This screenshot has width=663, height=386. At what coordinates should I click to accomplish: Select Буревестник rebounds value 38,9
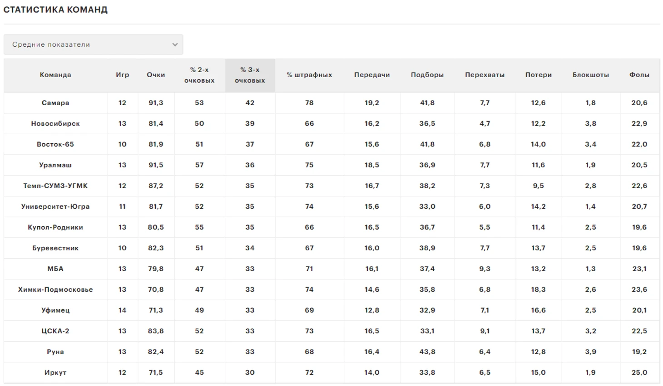(x=427, y=248)
